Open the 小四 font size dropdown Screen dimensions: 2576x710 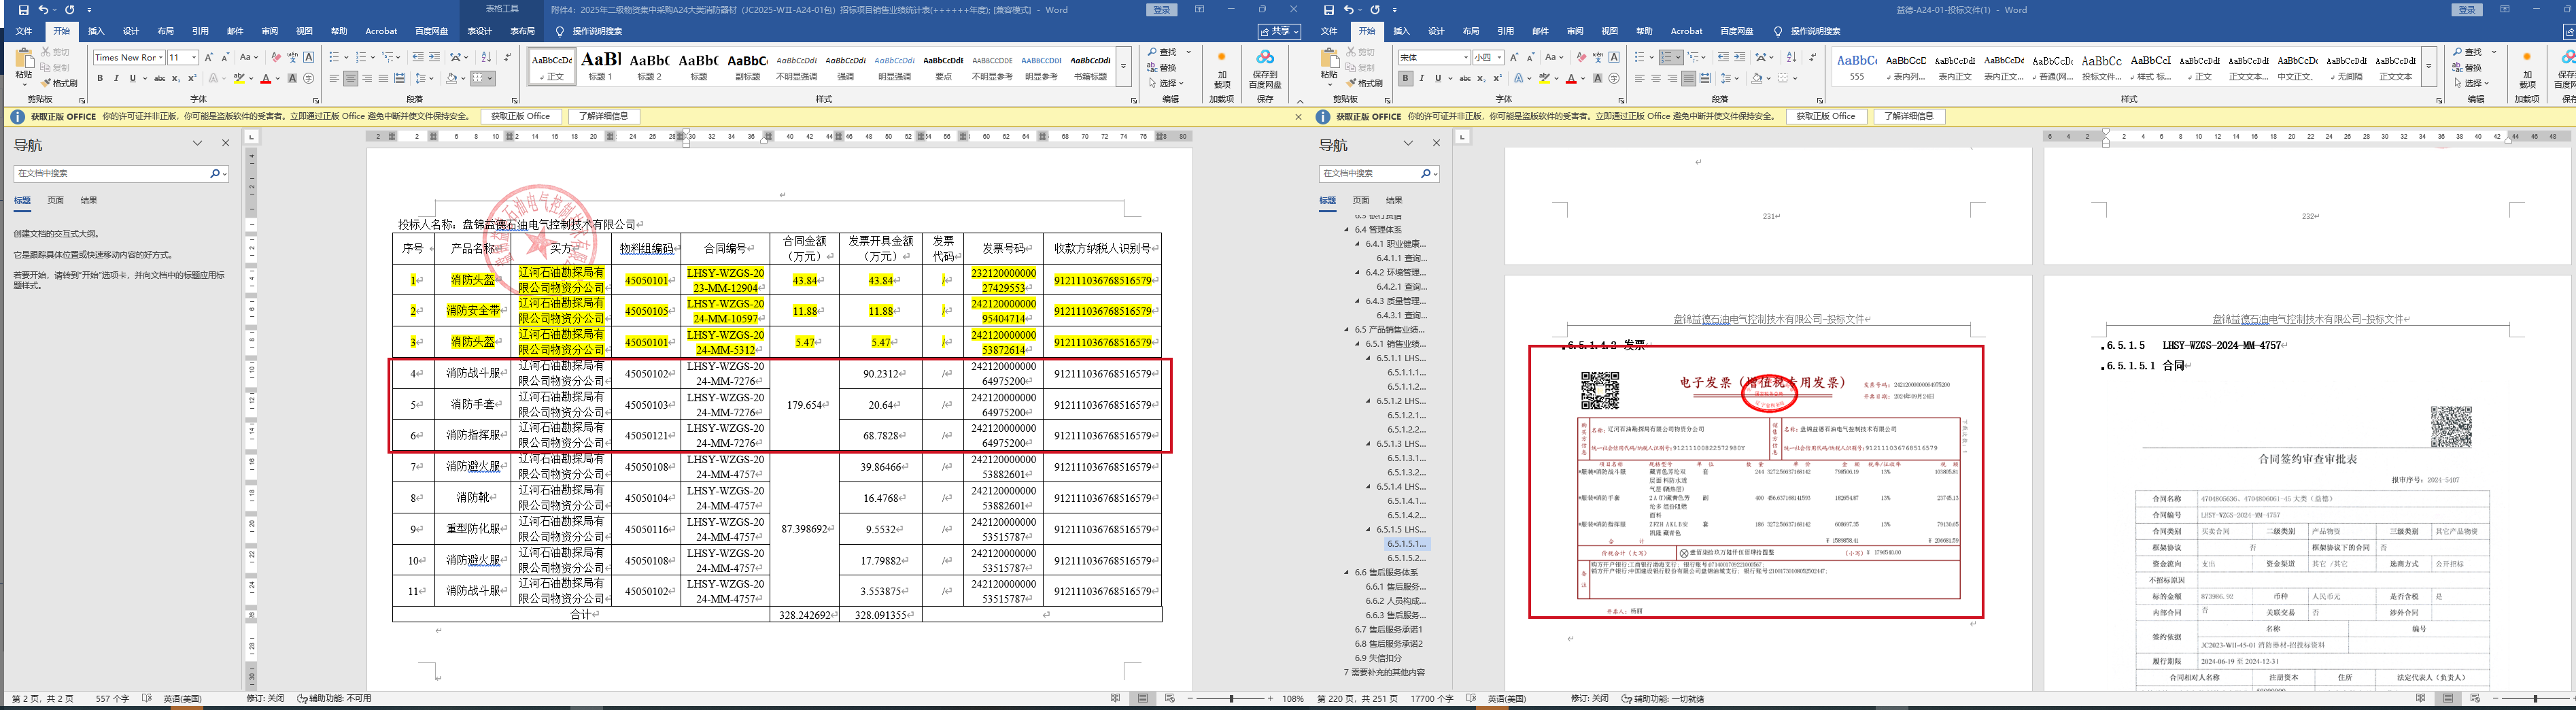1499,57
